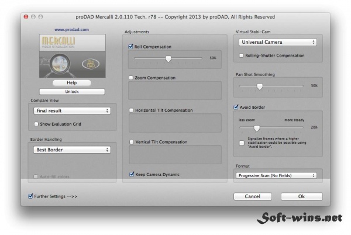Enable Show Evaluation Grid checkbox
This screenshot has width=351, height=235.
[x=36, y=124]
